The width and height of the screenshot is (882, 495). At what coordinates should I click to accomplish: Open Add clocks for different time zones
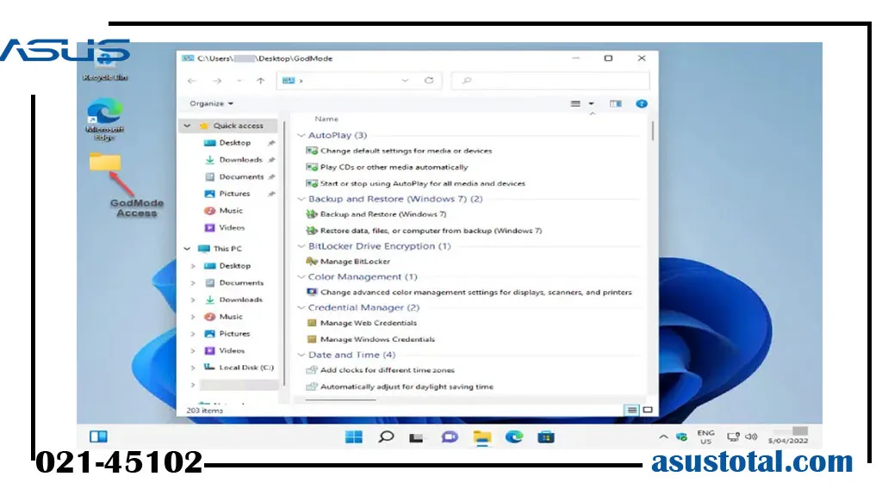click(x=388, y=370)
